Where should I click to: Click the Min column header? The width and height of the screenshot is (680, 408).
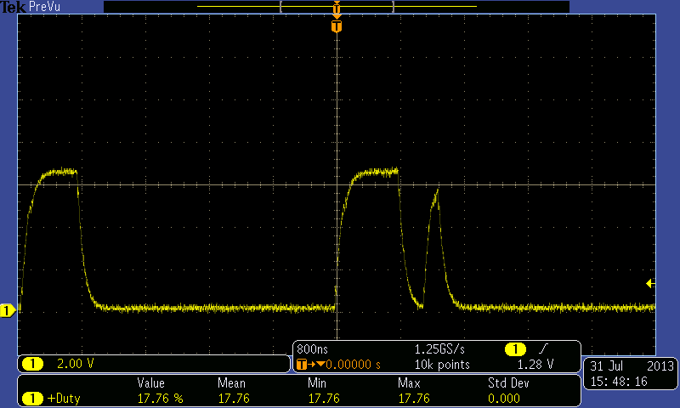tap(316, 383)
